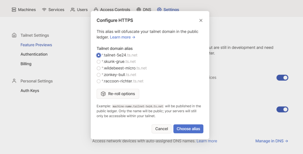The width and height of the screenshot is (303, 154).
Task: Open the Machines tab
Action: (x=24, y=10)
